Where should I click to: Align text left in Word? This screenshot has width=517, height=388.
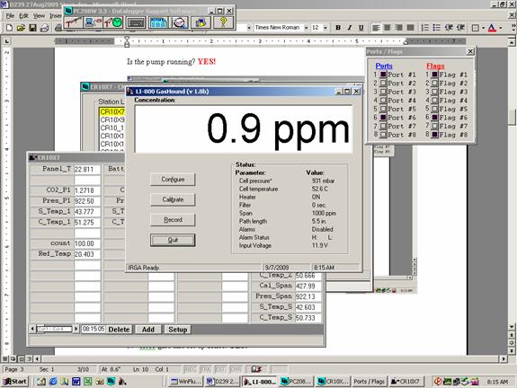(376, 28)
